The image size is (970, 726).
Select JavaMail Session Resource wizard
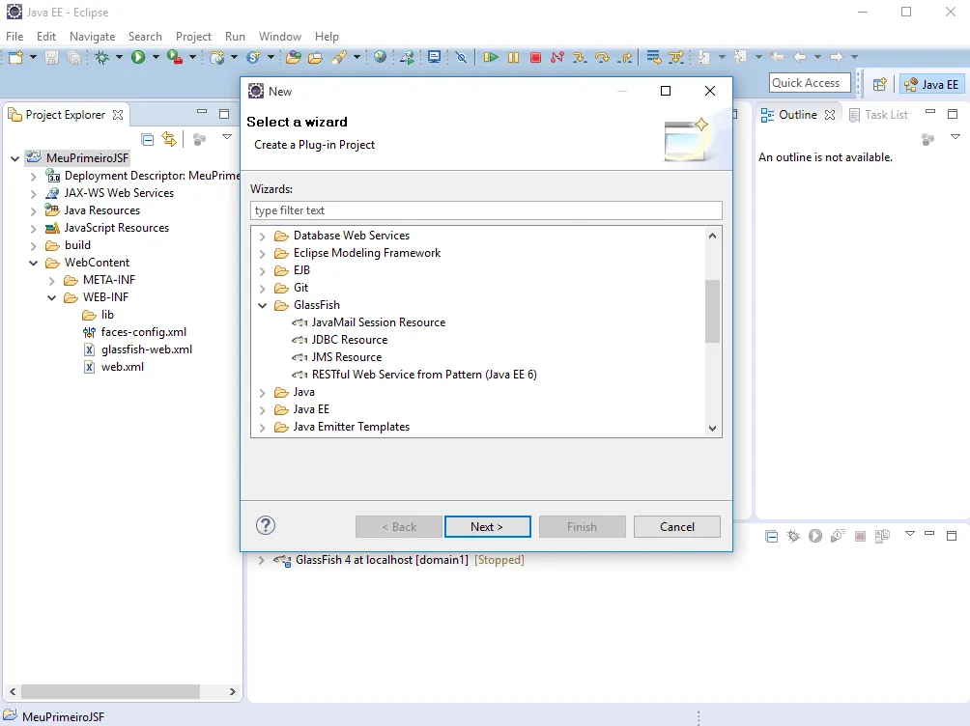click(x=378, y=322)
